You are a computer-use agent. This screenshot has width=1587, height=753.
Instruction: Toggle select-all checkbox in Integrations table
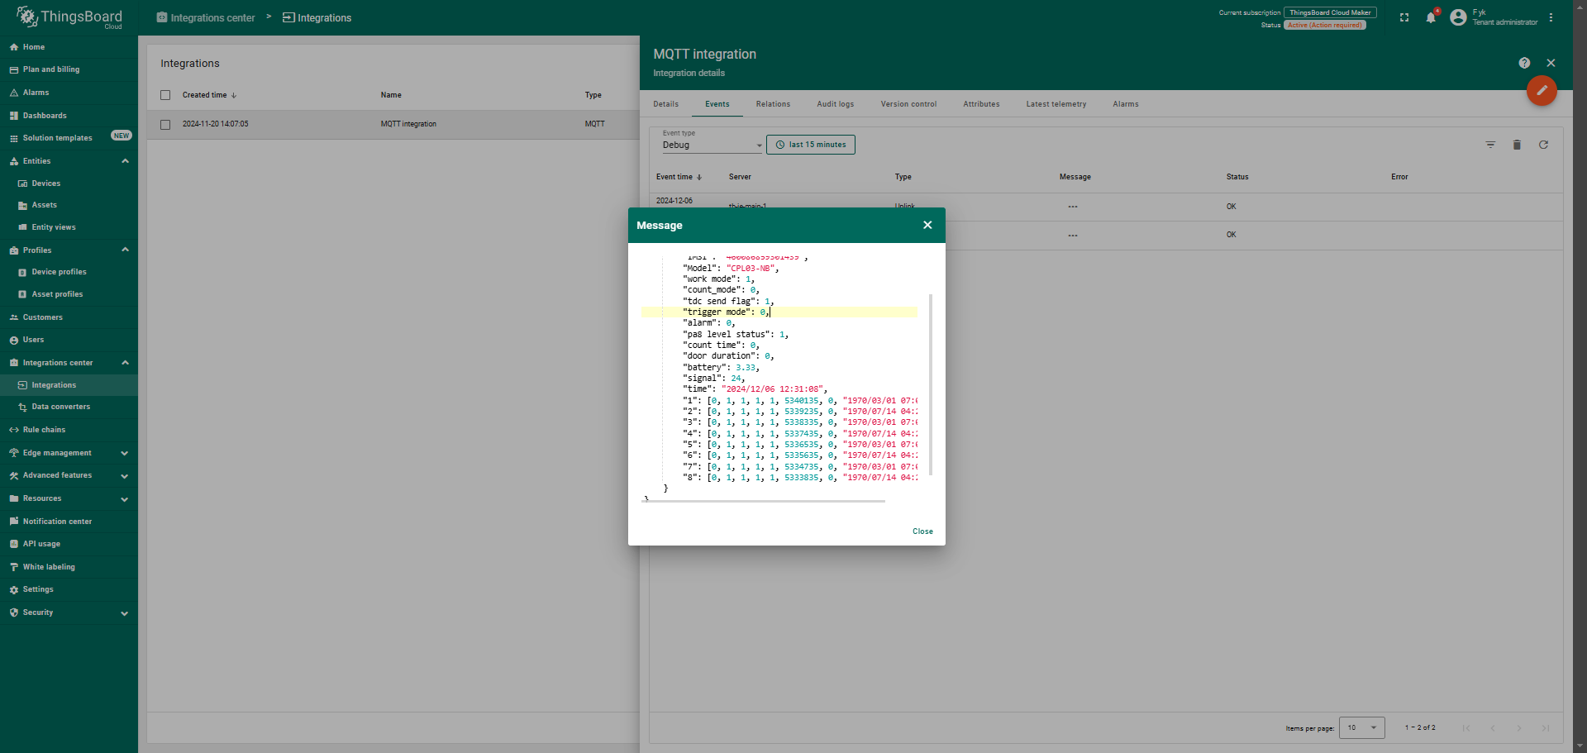tap(165, 95)
